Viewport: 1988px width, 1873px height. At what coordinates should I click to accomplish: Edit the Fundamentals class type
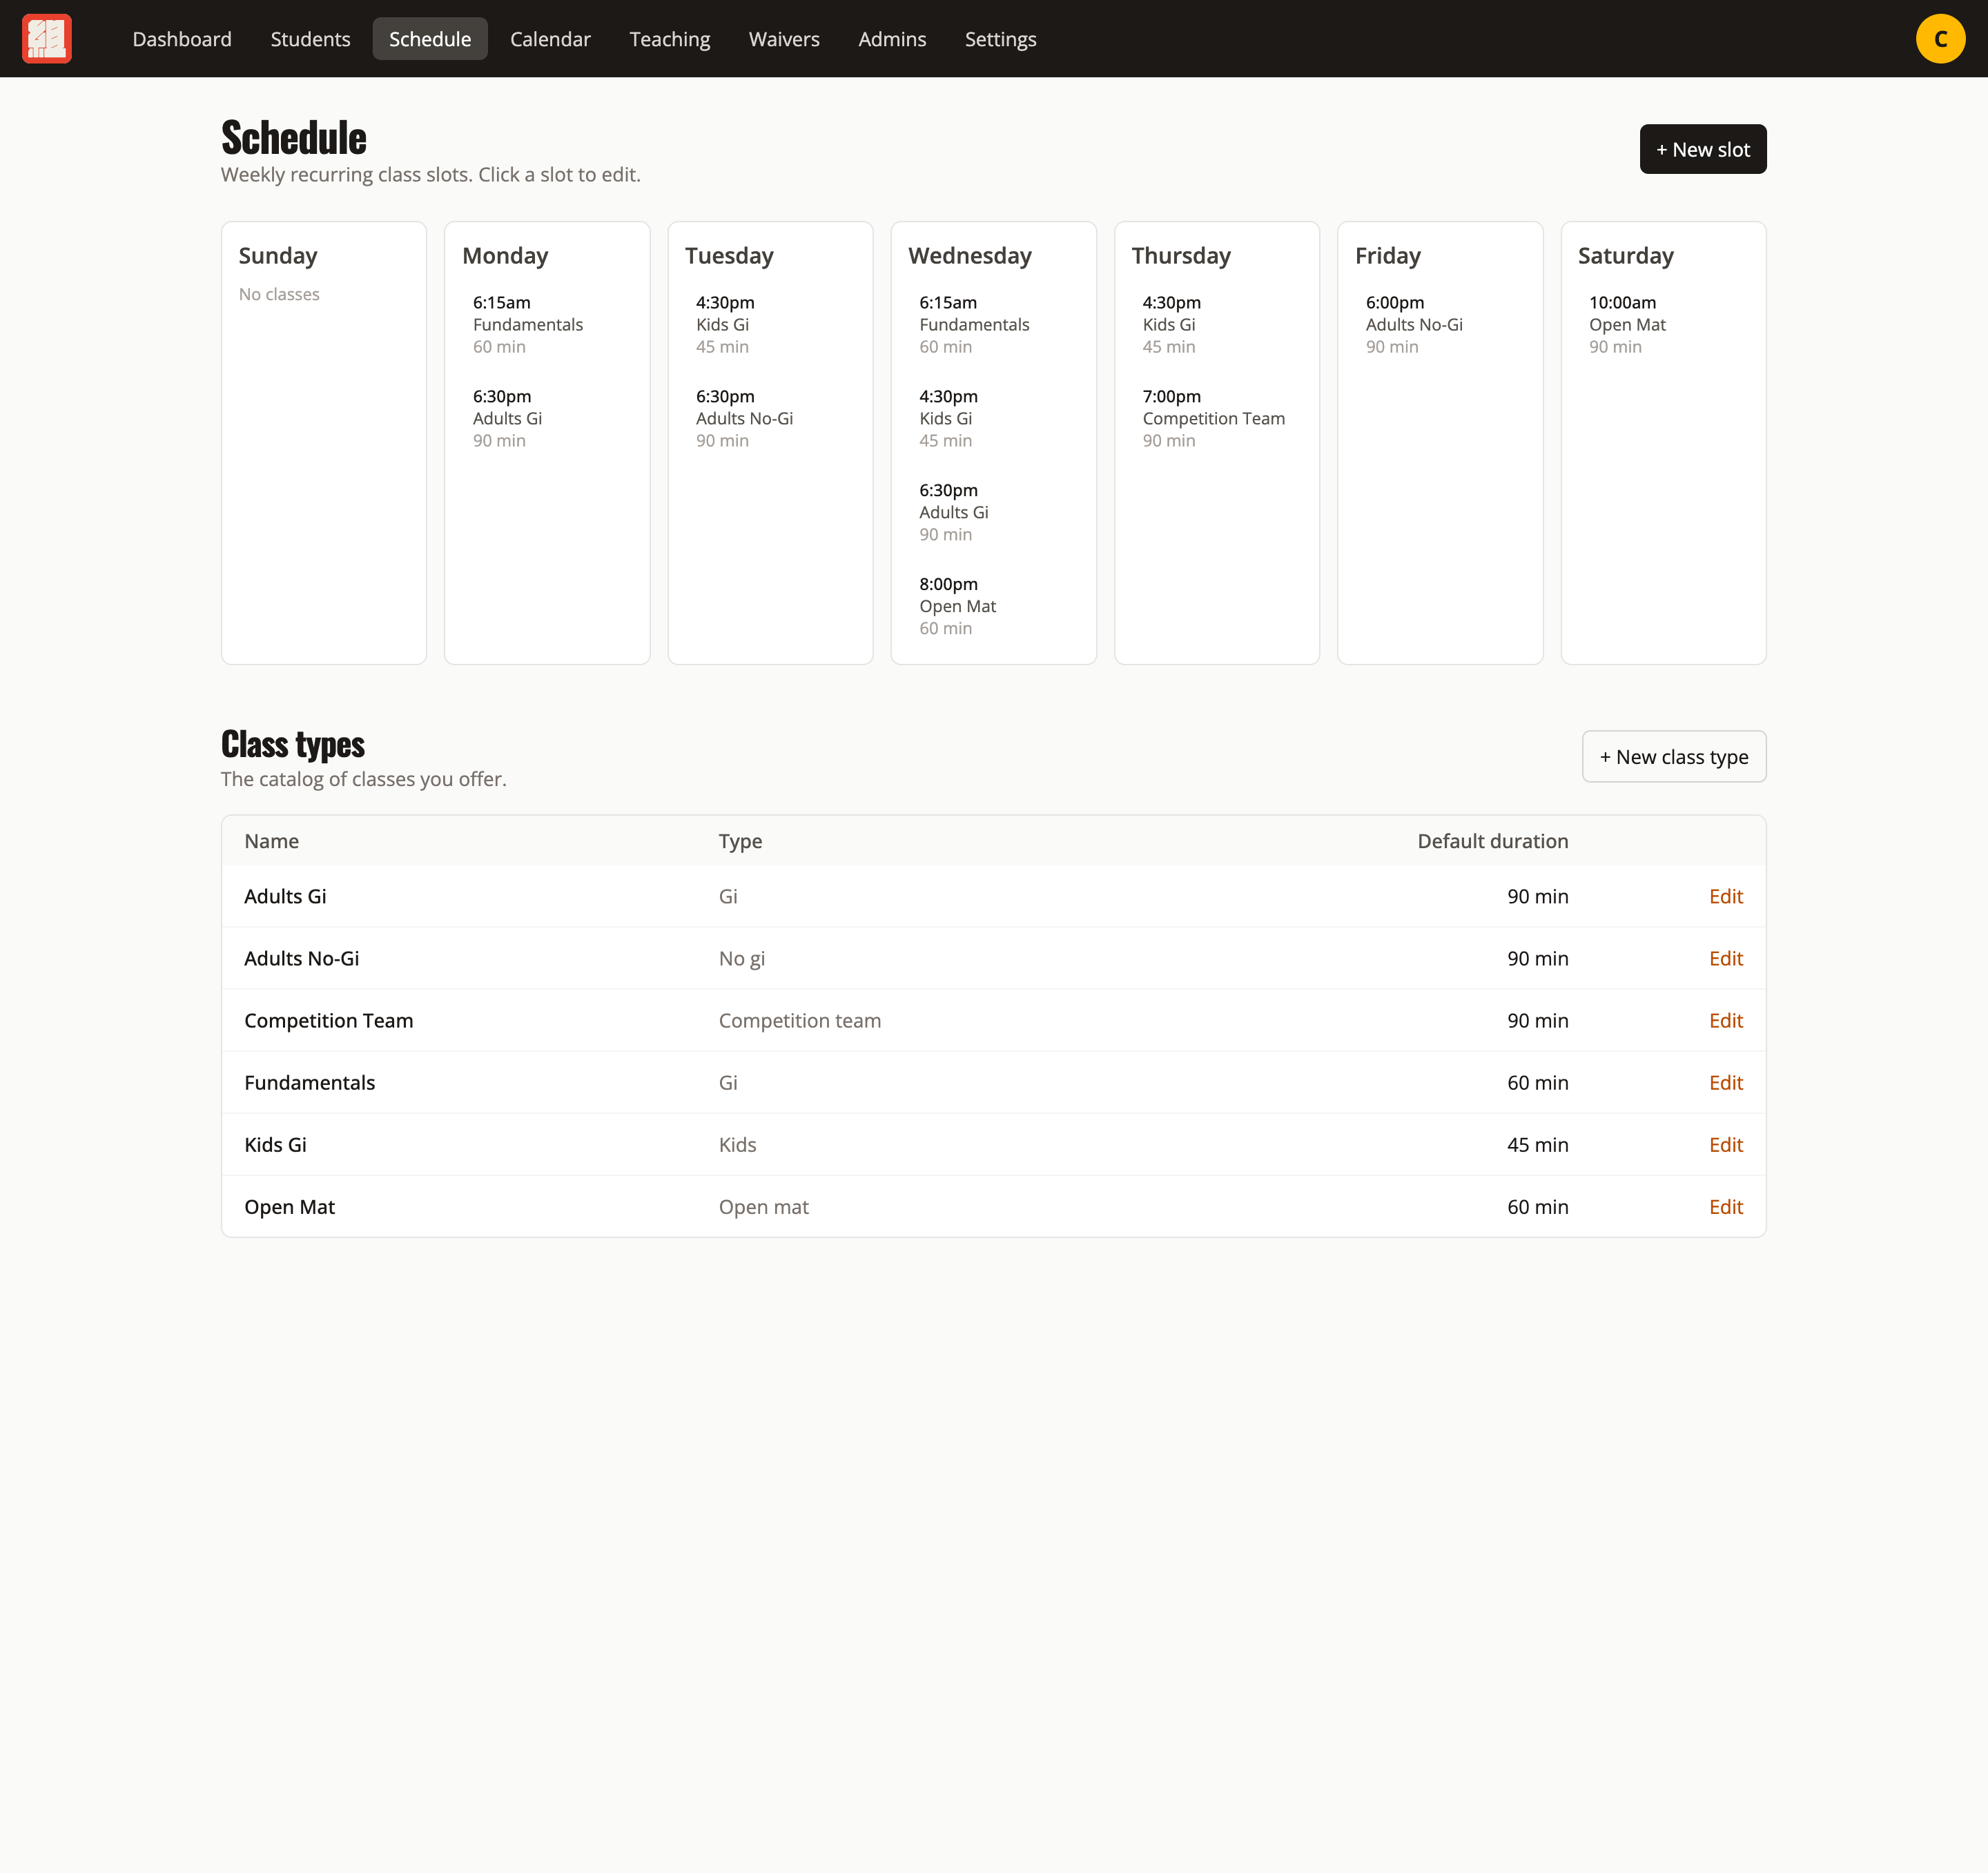click(x=1725, y=1082)
